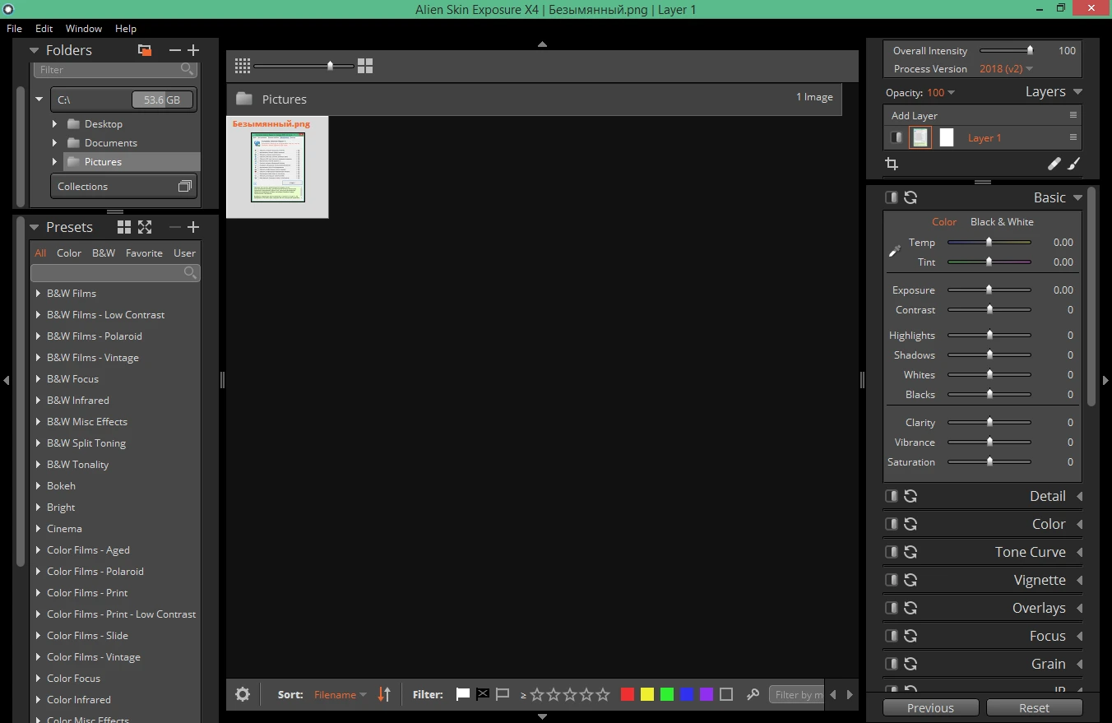Filter by unflagged flag
The image size is (1112, 723).
tap(503, 694)
